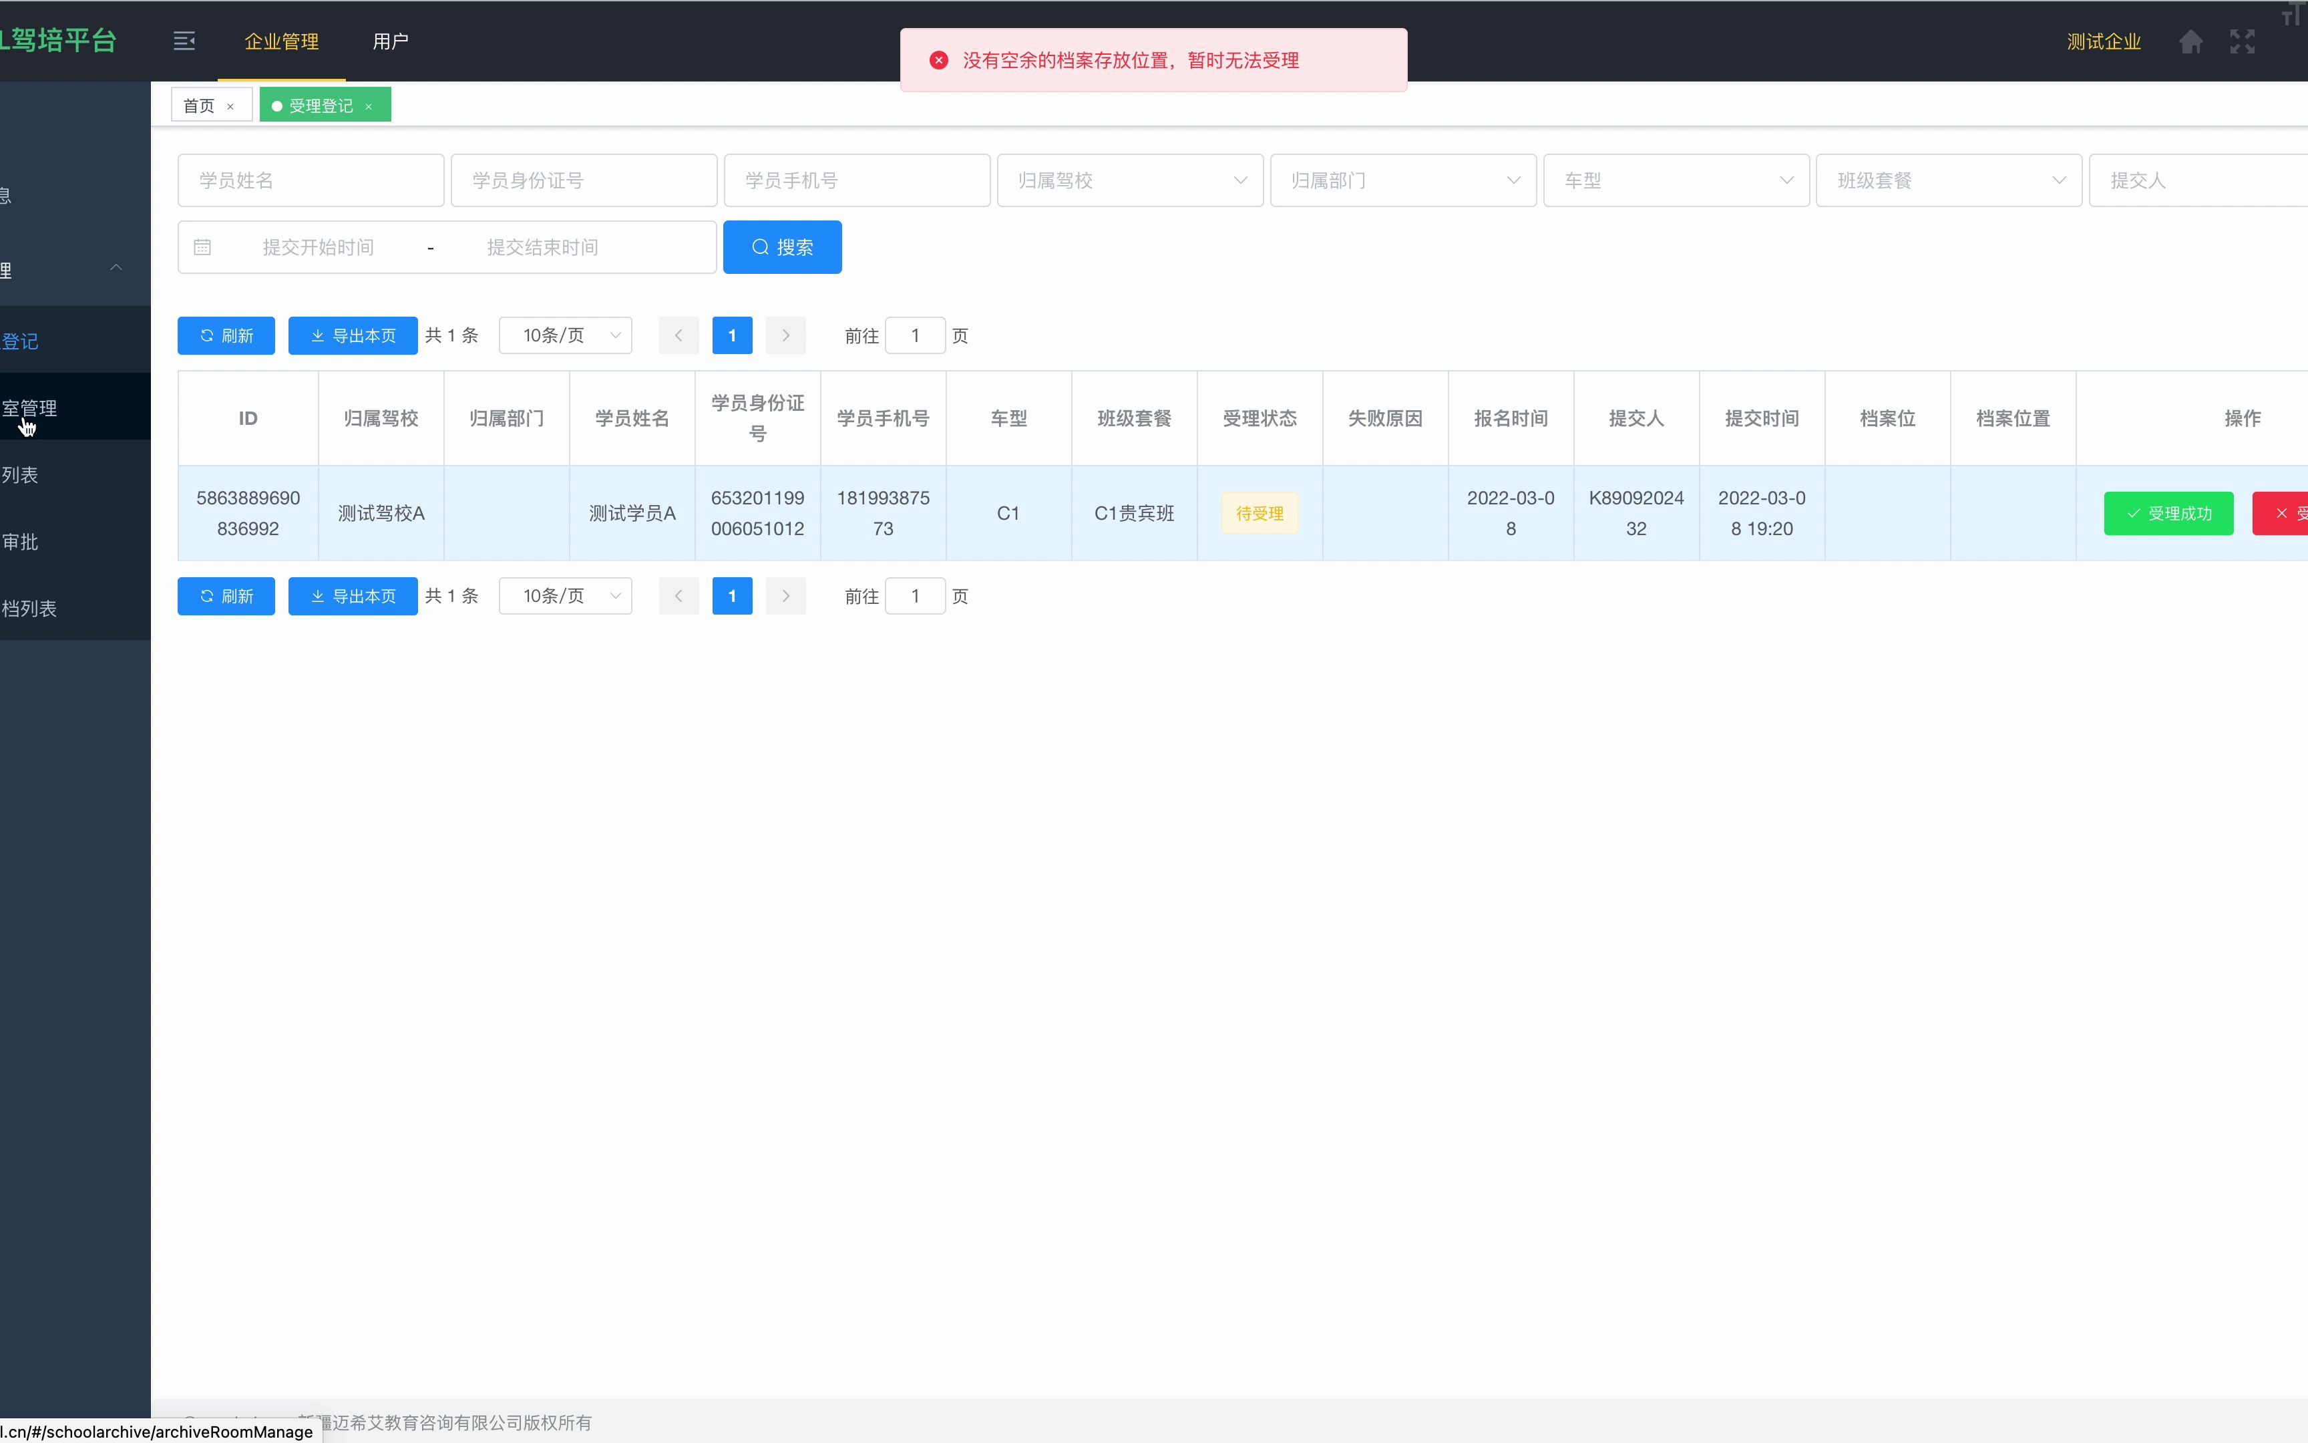Viewport: 2308px width, 1443px height.
Task: Click the green 受理成功 button in the row
Action: 2167,512
